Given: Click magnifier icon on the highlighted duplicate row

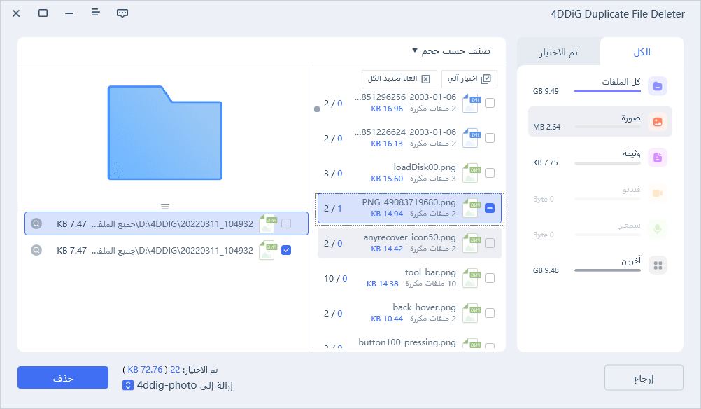Looking at the screenshot, I should pos(36,223).
